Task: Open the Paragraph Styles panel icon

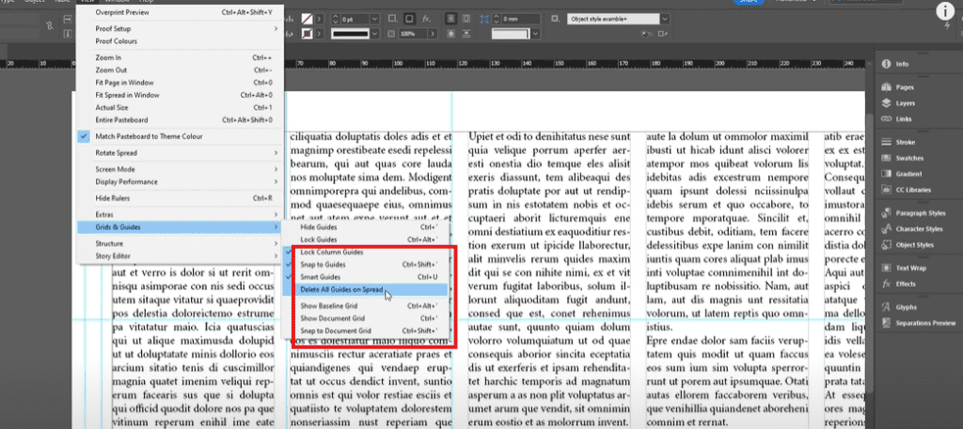Action: 886,213
